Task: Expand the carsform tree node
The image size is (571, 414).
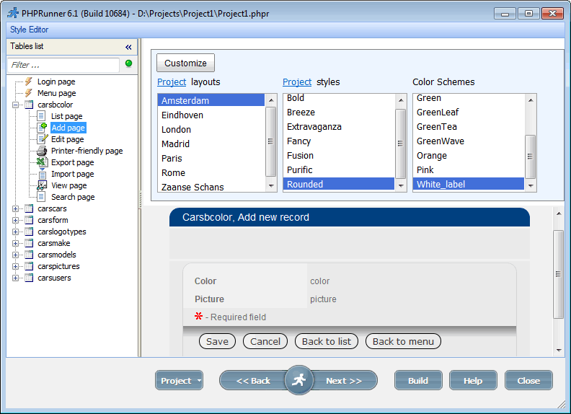Action: (x=15, y=220)
